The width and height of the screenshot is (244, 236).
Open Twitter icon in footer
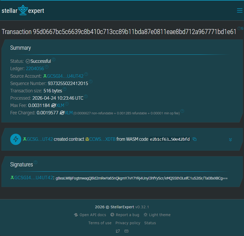point(118,231)
